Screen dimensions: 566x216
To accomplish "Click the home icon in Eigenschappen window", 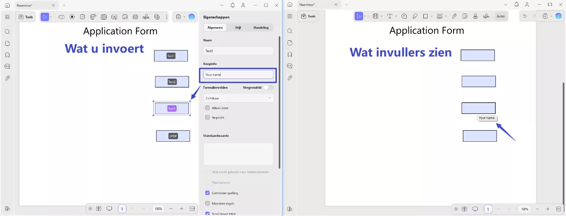I will click(x=7, y=5).
